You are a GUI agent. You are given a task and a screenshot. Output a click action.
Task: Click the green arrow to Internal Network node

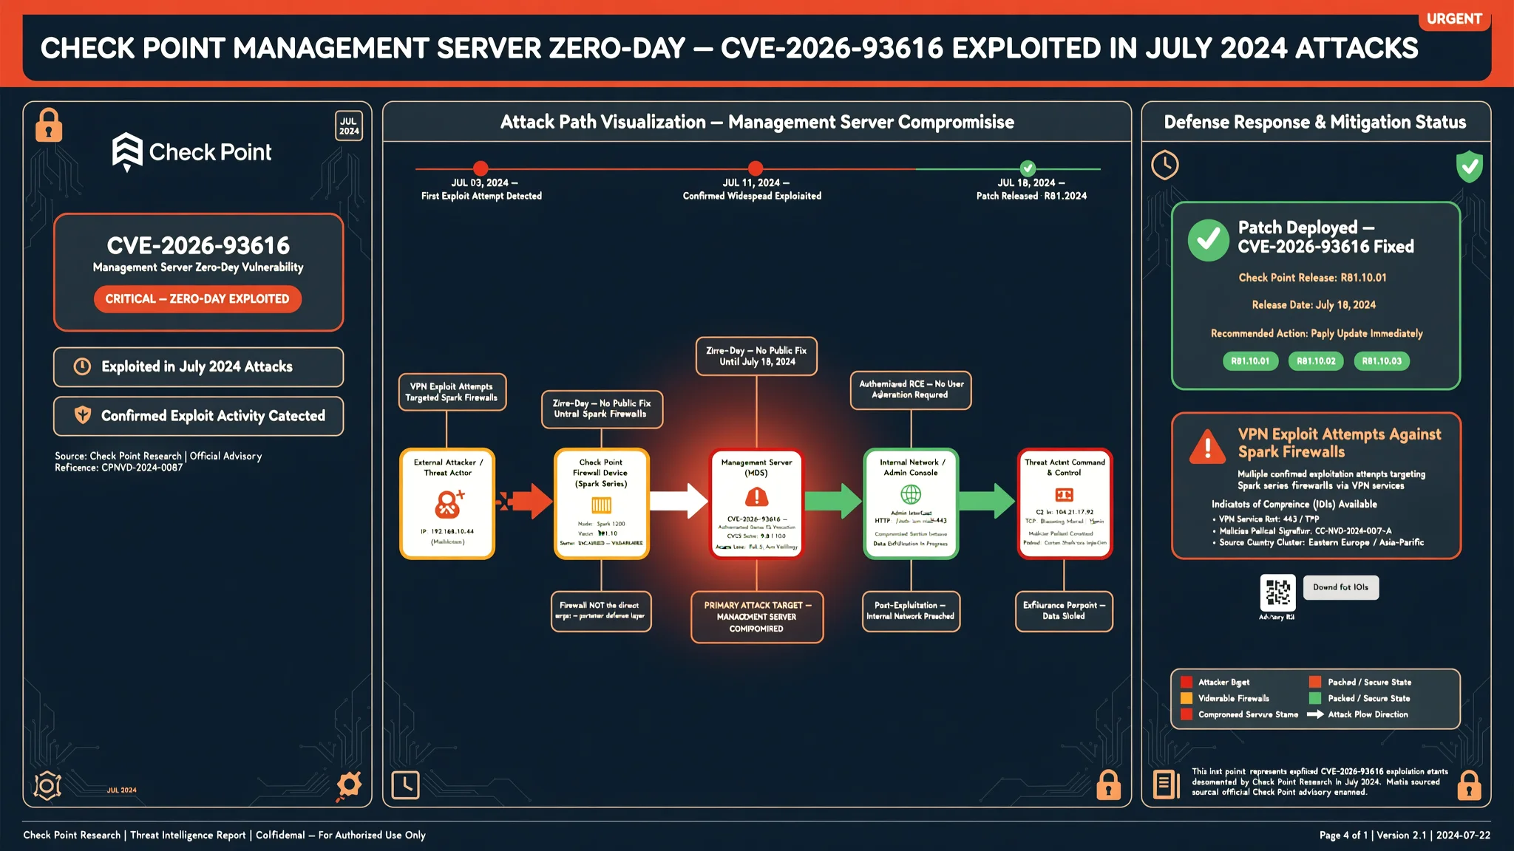[833, 501]
